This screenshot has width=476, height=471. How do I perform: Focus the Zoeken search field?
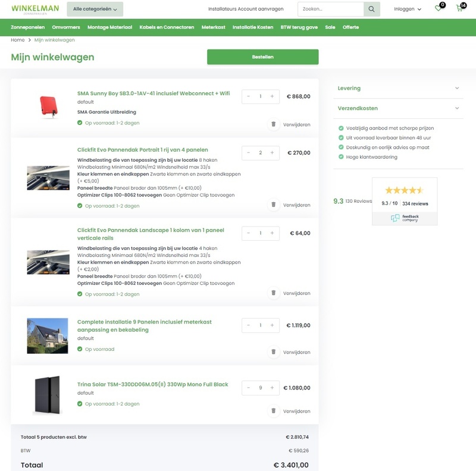pyautogui.click(x=331, y=9)
